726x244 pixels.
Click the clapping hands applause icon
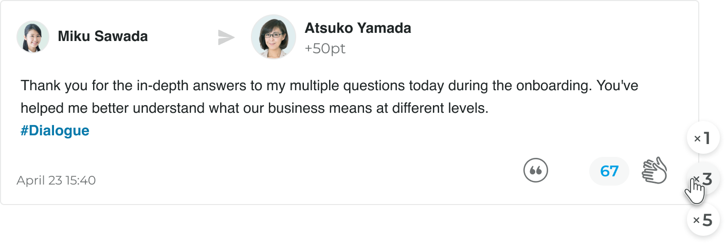pos(654,171)
